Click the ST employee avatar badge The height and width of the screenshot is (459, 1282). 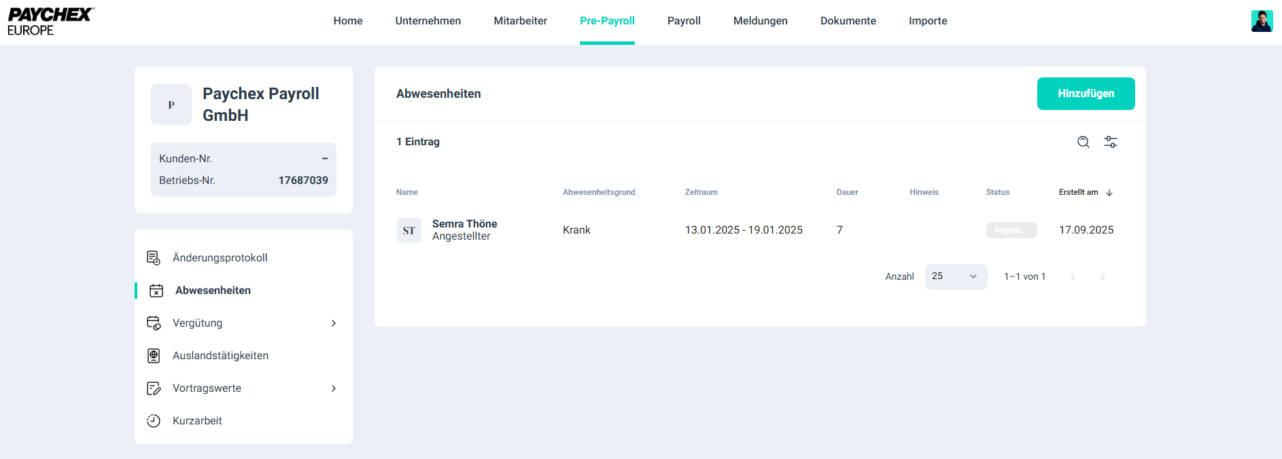click(x=409, y=230)
